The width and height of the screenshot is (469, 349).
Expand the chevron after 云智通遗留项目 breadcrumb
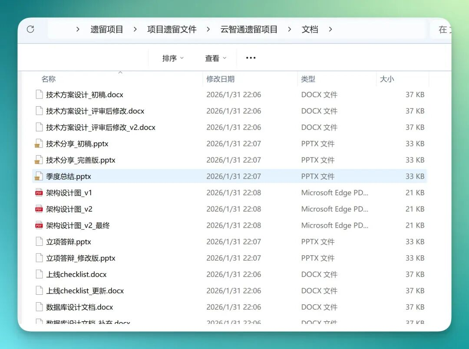click(x=290, y=29)
